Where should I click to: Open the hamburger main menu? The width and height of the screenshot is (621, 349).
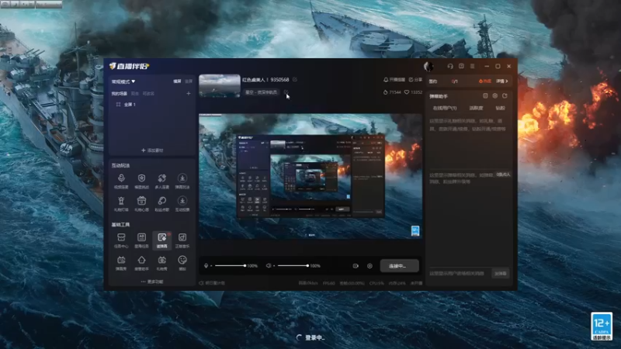(472, 66)
